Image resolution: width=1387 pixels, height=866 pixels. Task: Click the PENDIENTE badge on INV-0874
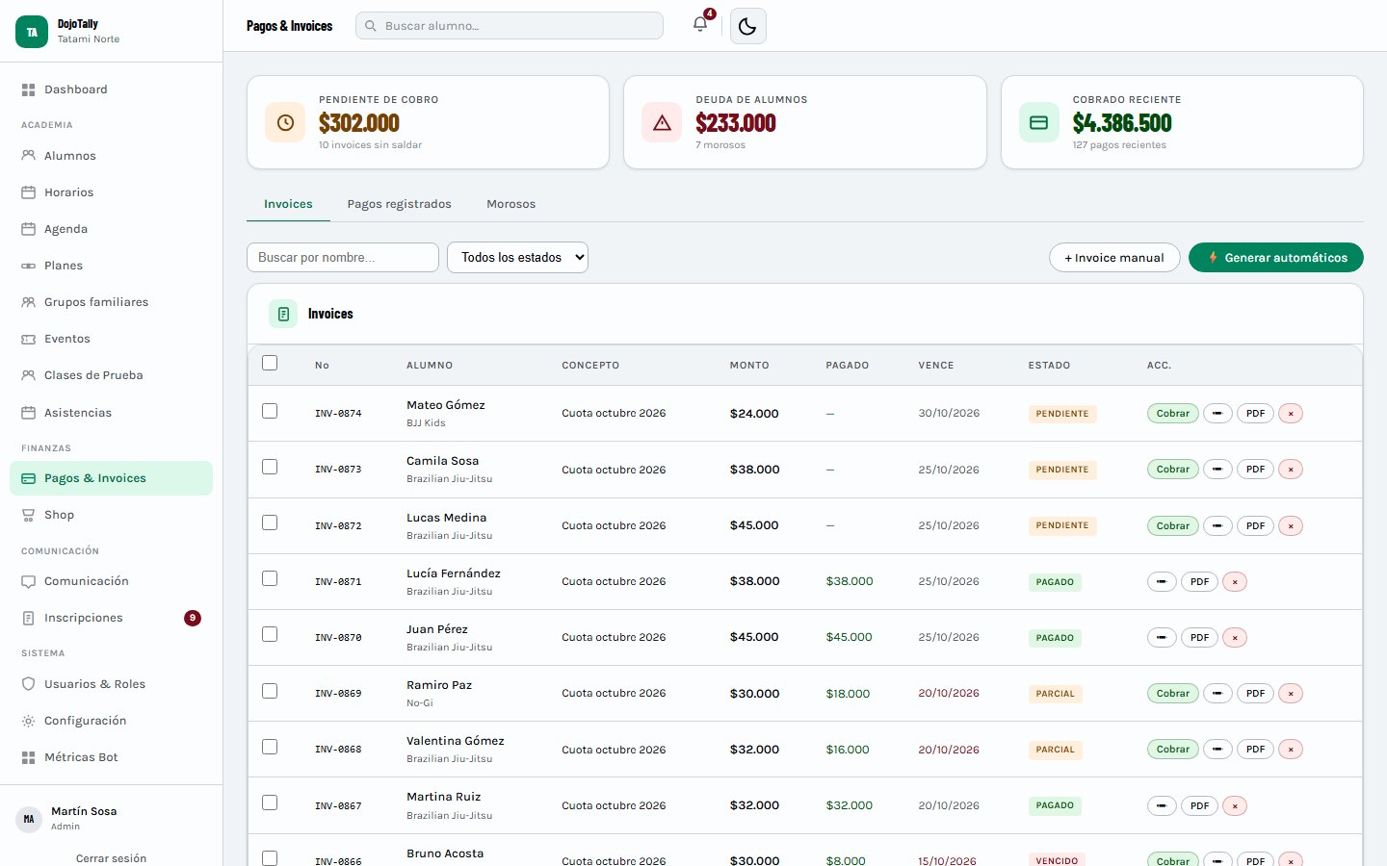click(1062, 414)
